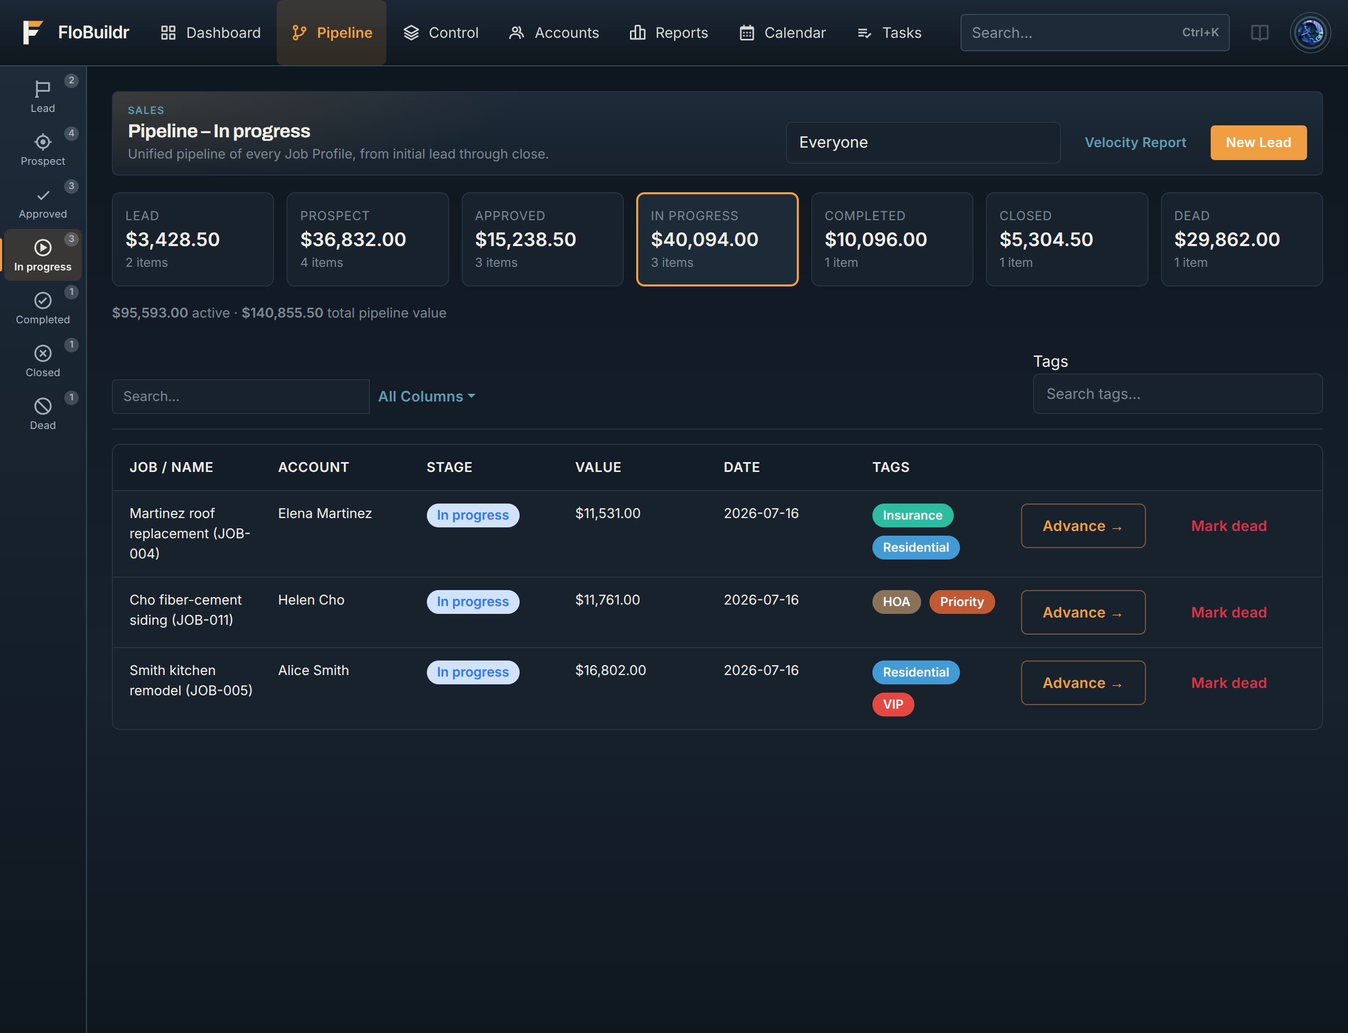The image size is (1348, 1033).
Task: Click the Reports bar chart icon
Action: (x=637, y=33)
